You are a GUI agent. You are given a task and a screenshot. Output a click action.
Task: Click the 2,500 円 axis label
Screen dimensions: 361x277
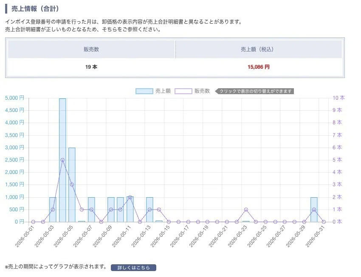pos(14,160)
